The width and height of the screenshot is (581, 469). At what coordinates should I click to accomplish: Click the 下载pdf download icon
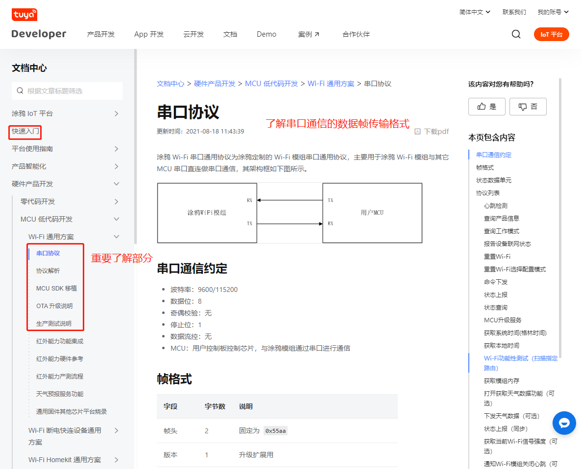pos(417,132)
